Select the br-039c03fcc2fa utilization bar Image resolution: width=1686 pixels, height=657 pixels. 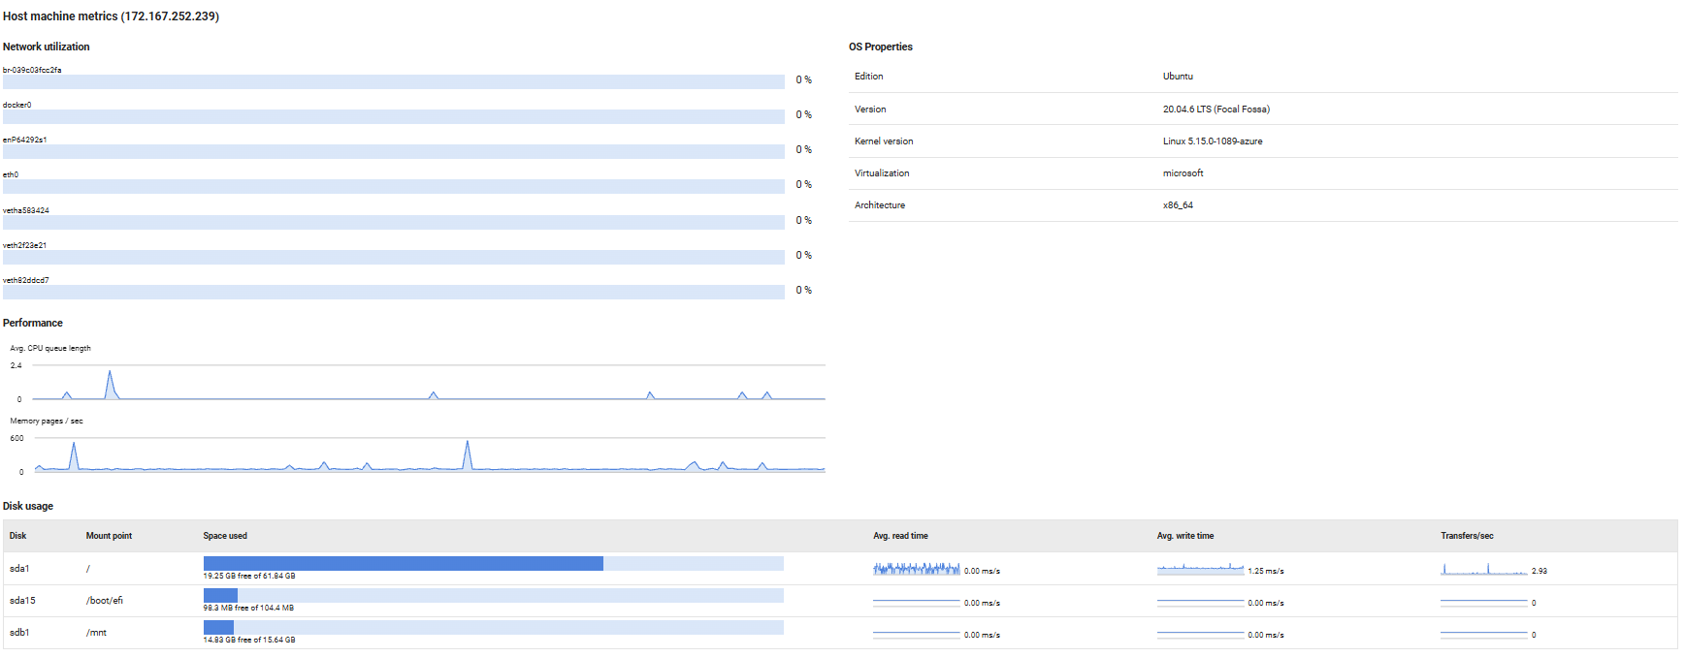coord(393,81)
